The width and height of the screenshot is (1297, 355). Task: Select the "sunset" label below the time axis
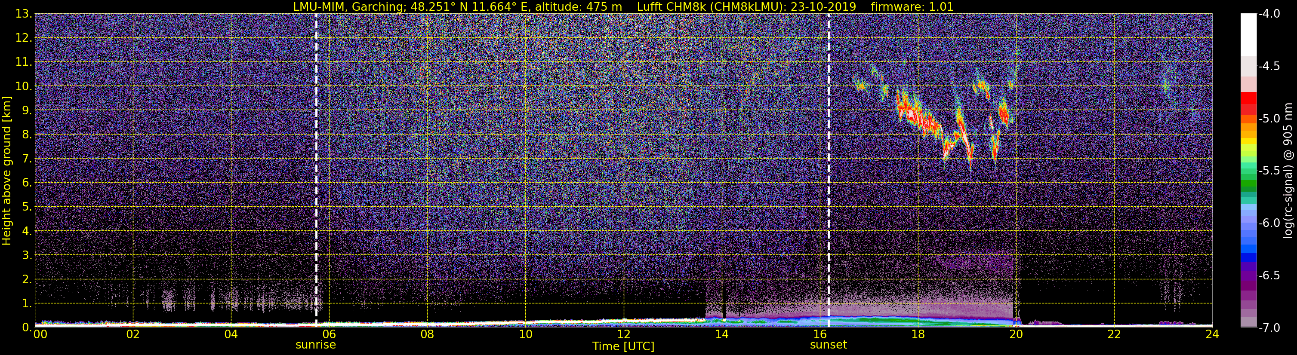(x=828, y=345)
